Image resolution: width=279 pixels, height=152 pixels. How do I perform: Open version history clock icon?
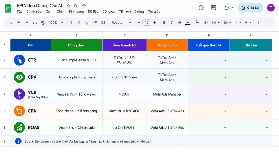pos(201,8)
